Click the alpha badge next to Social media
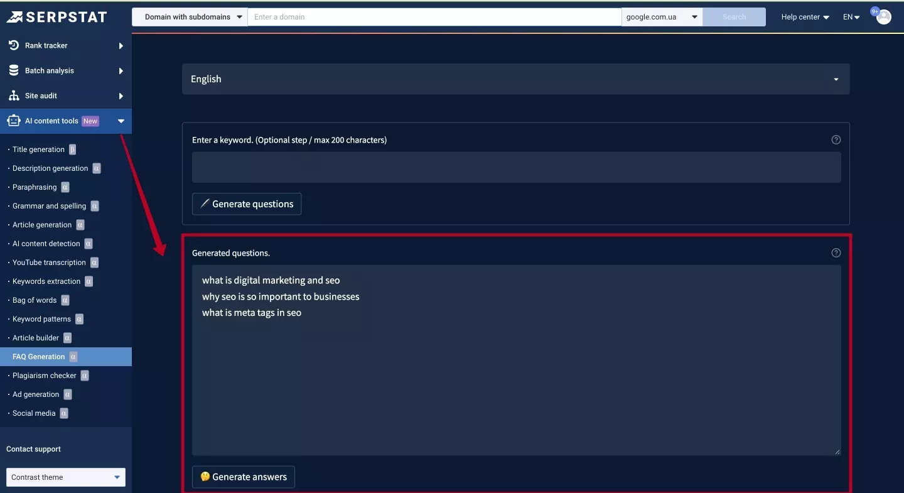 pos(64,413)
